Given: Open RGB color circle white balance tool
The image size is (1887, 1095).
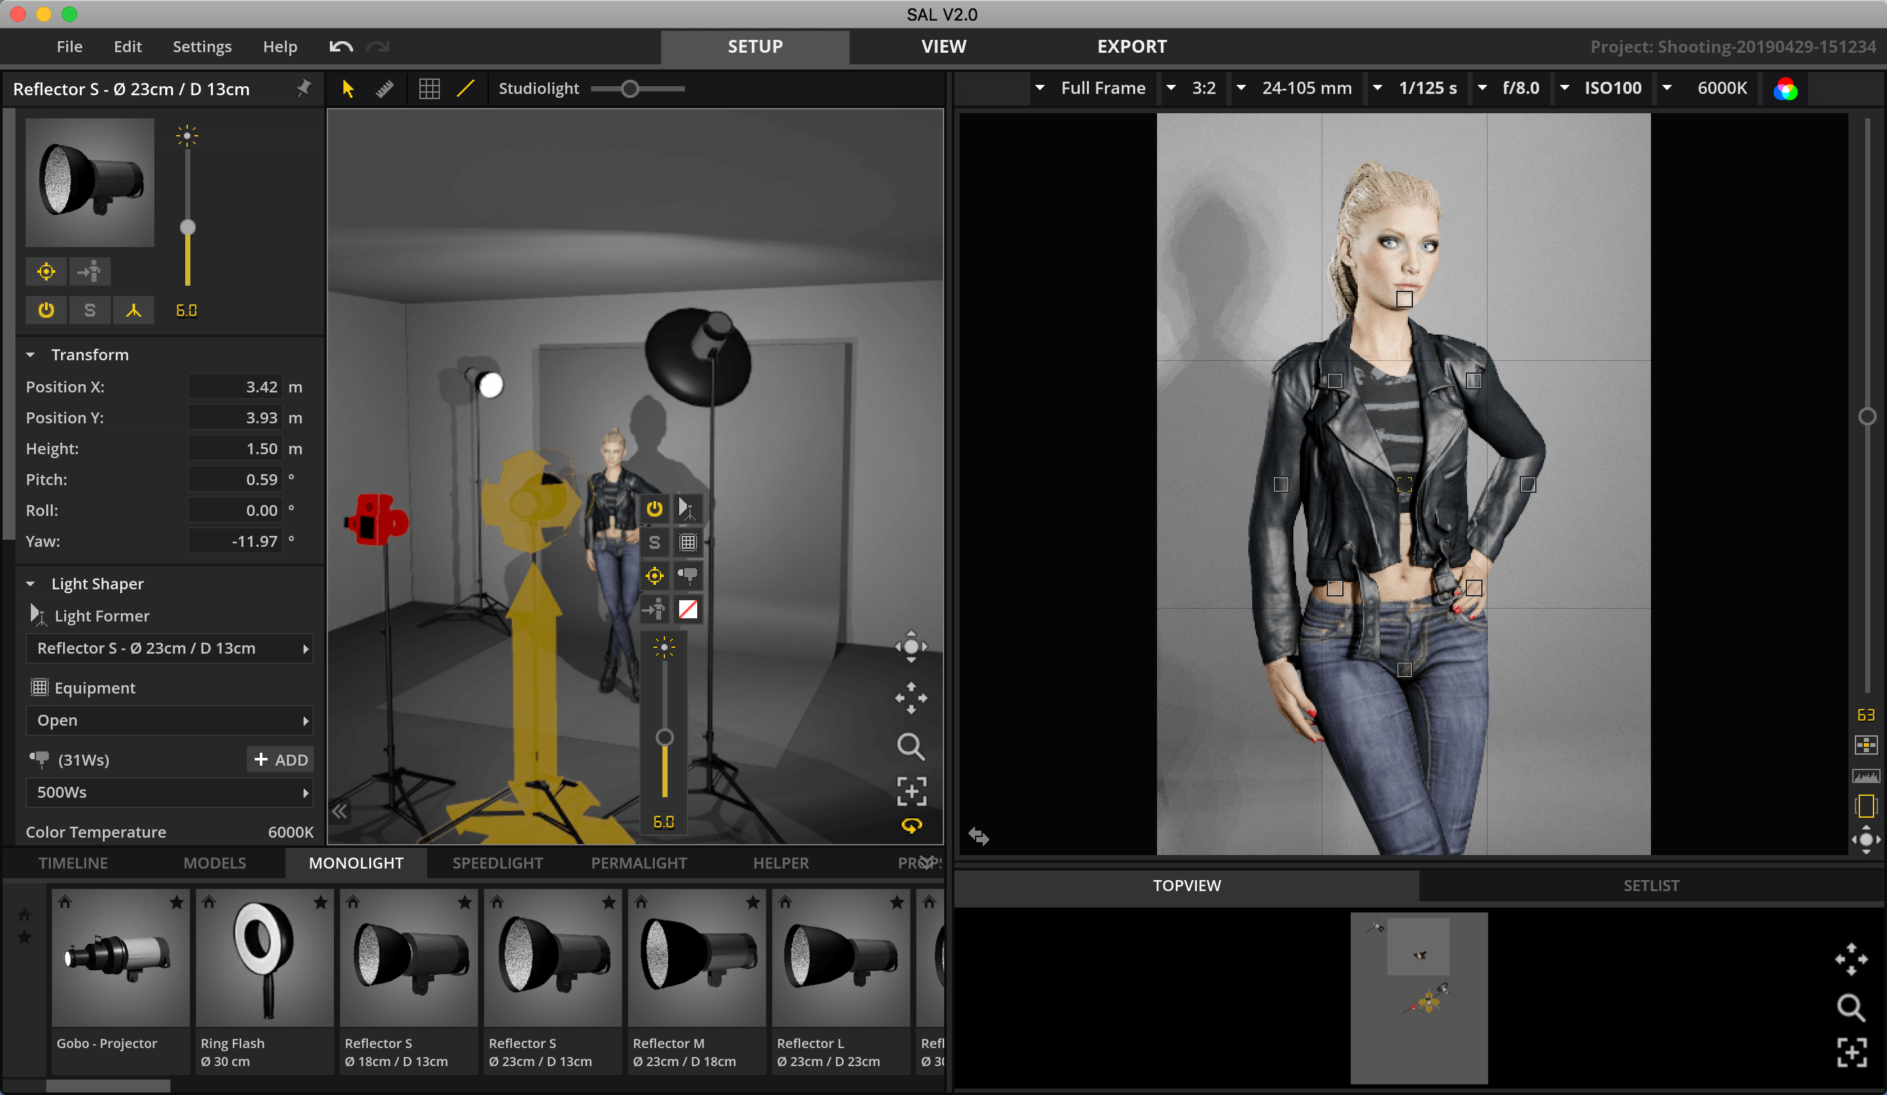Looking at the screenshot, I should pyautogui.click(x=1785, y=89).
